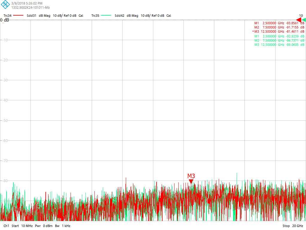Screen dimensions: 306x230
Task: Select red M3 12.5 GHz active marker readout
Action: coord(279,31)
